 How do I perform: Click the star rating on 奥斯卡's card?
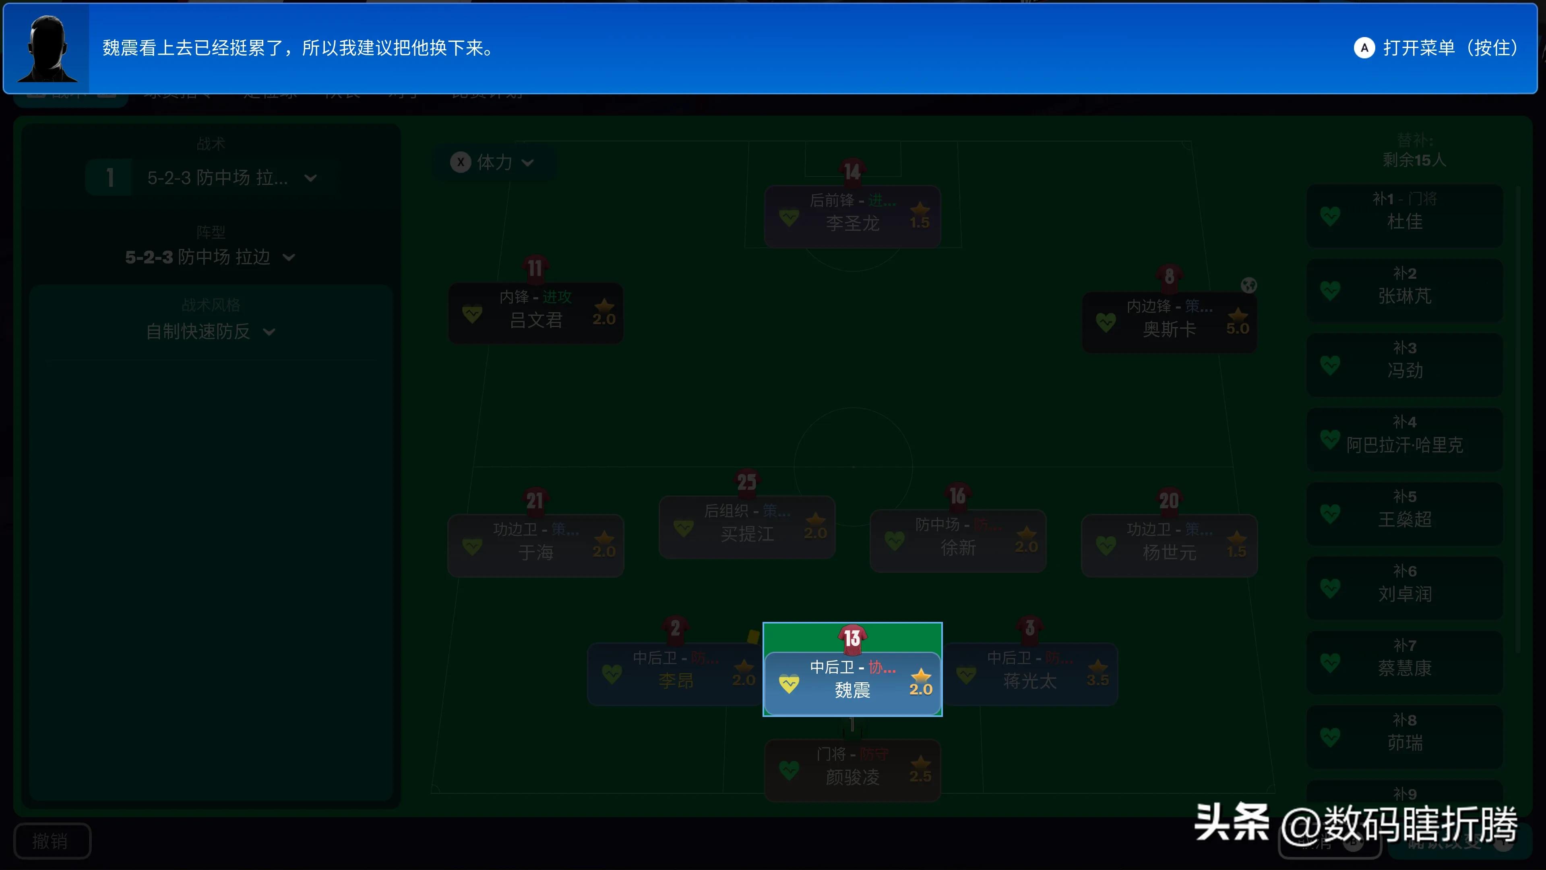pyautogui.click(x=1238, y=322)
